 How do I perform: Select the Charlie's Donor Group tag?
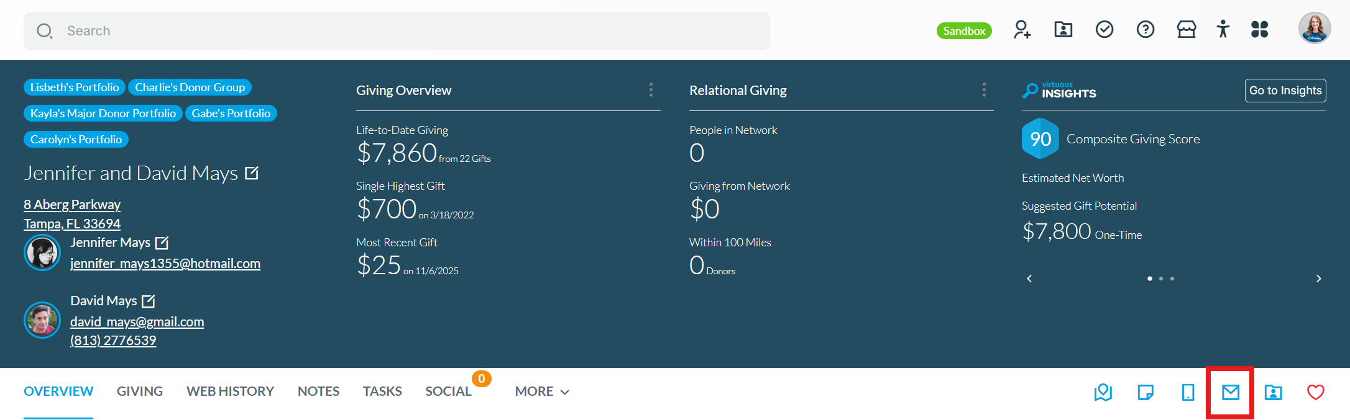[x=190, y=87]
